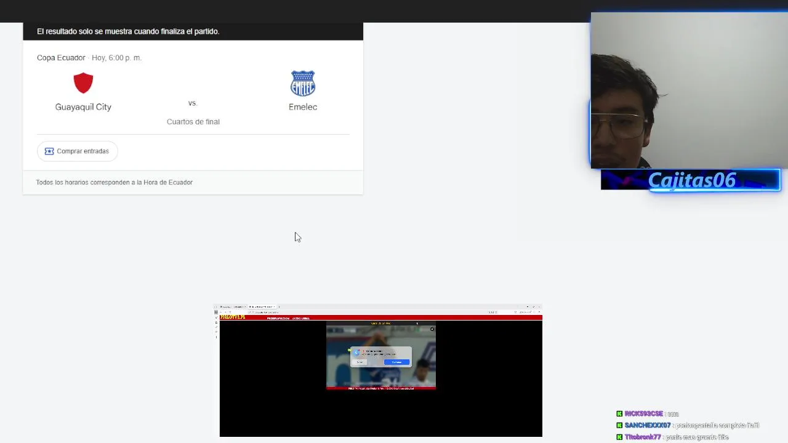Open the Emelec team crest
This screenshot has height=443, width=788.
(x=303, y=84)
